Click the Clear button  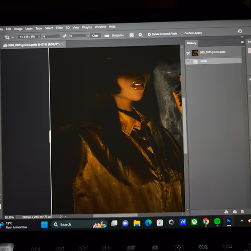click(95, 36)
